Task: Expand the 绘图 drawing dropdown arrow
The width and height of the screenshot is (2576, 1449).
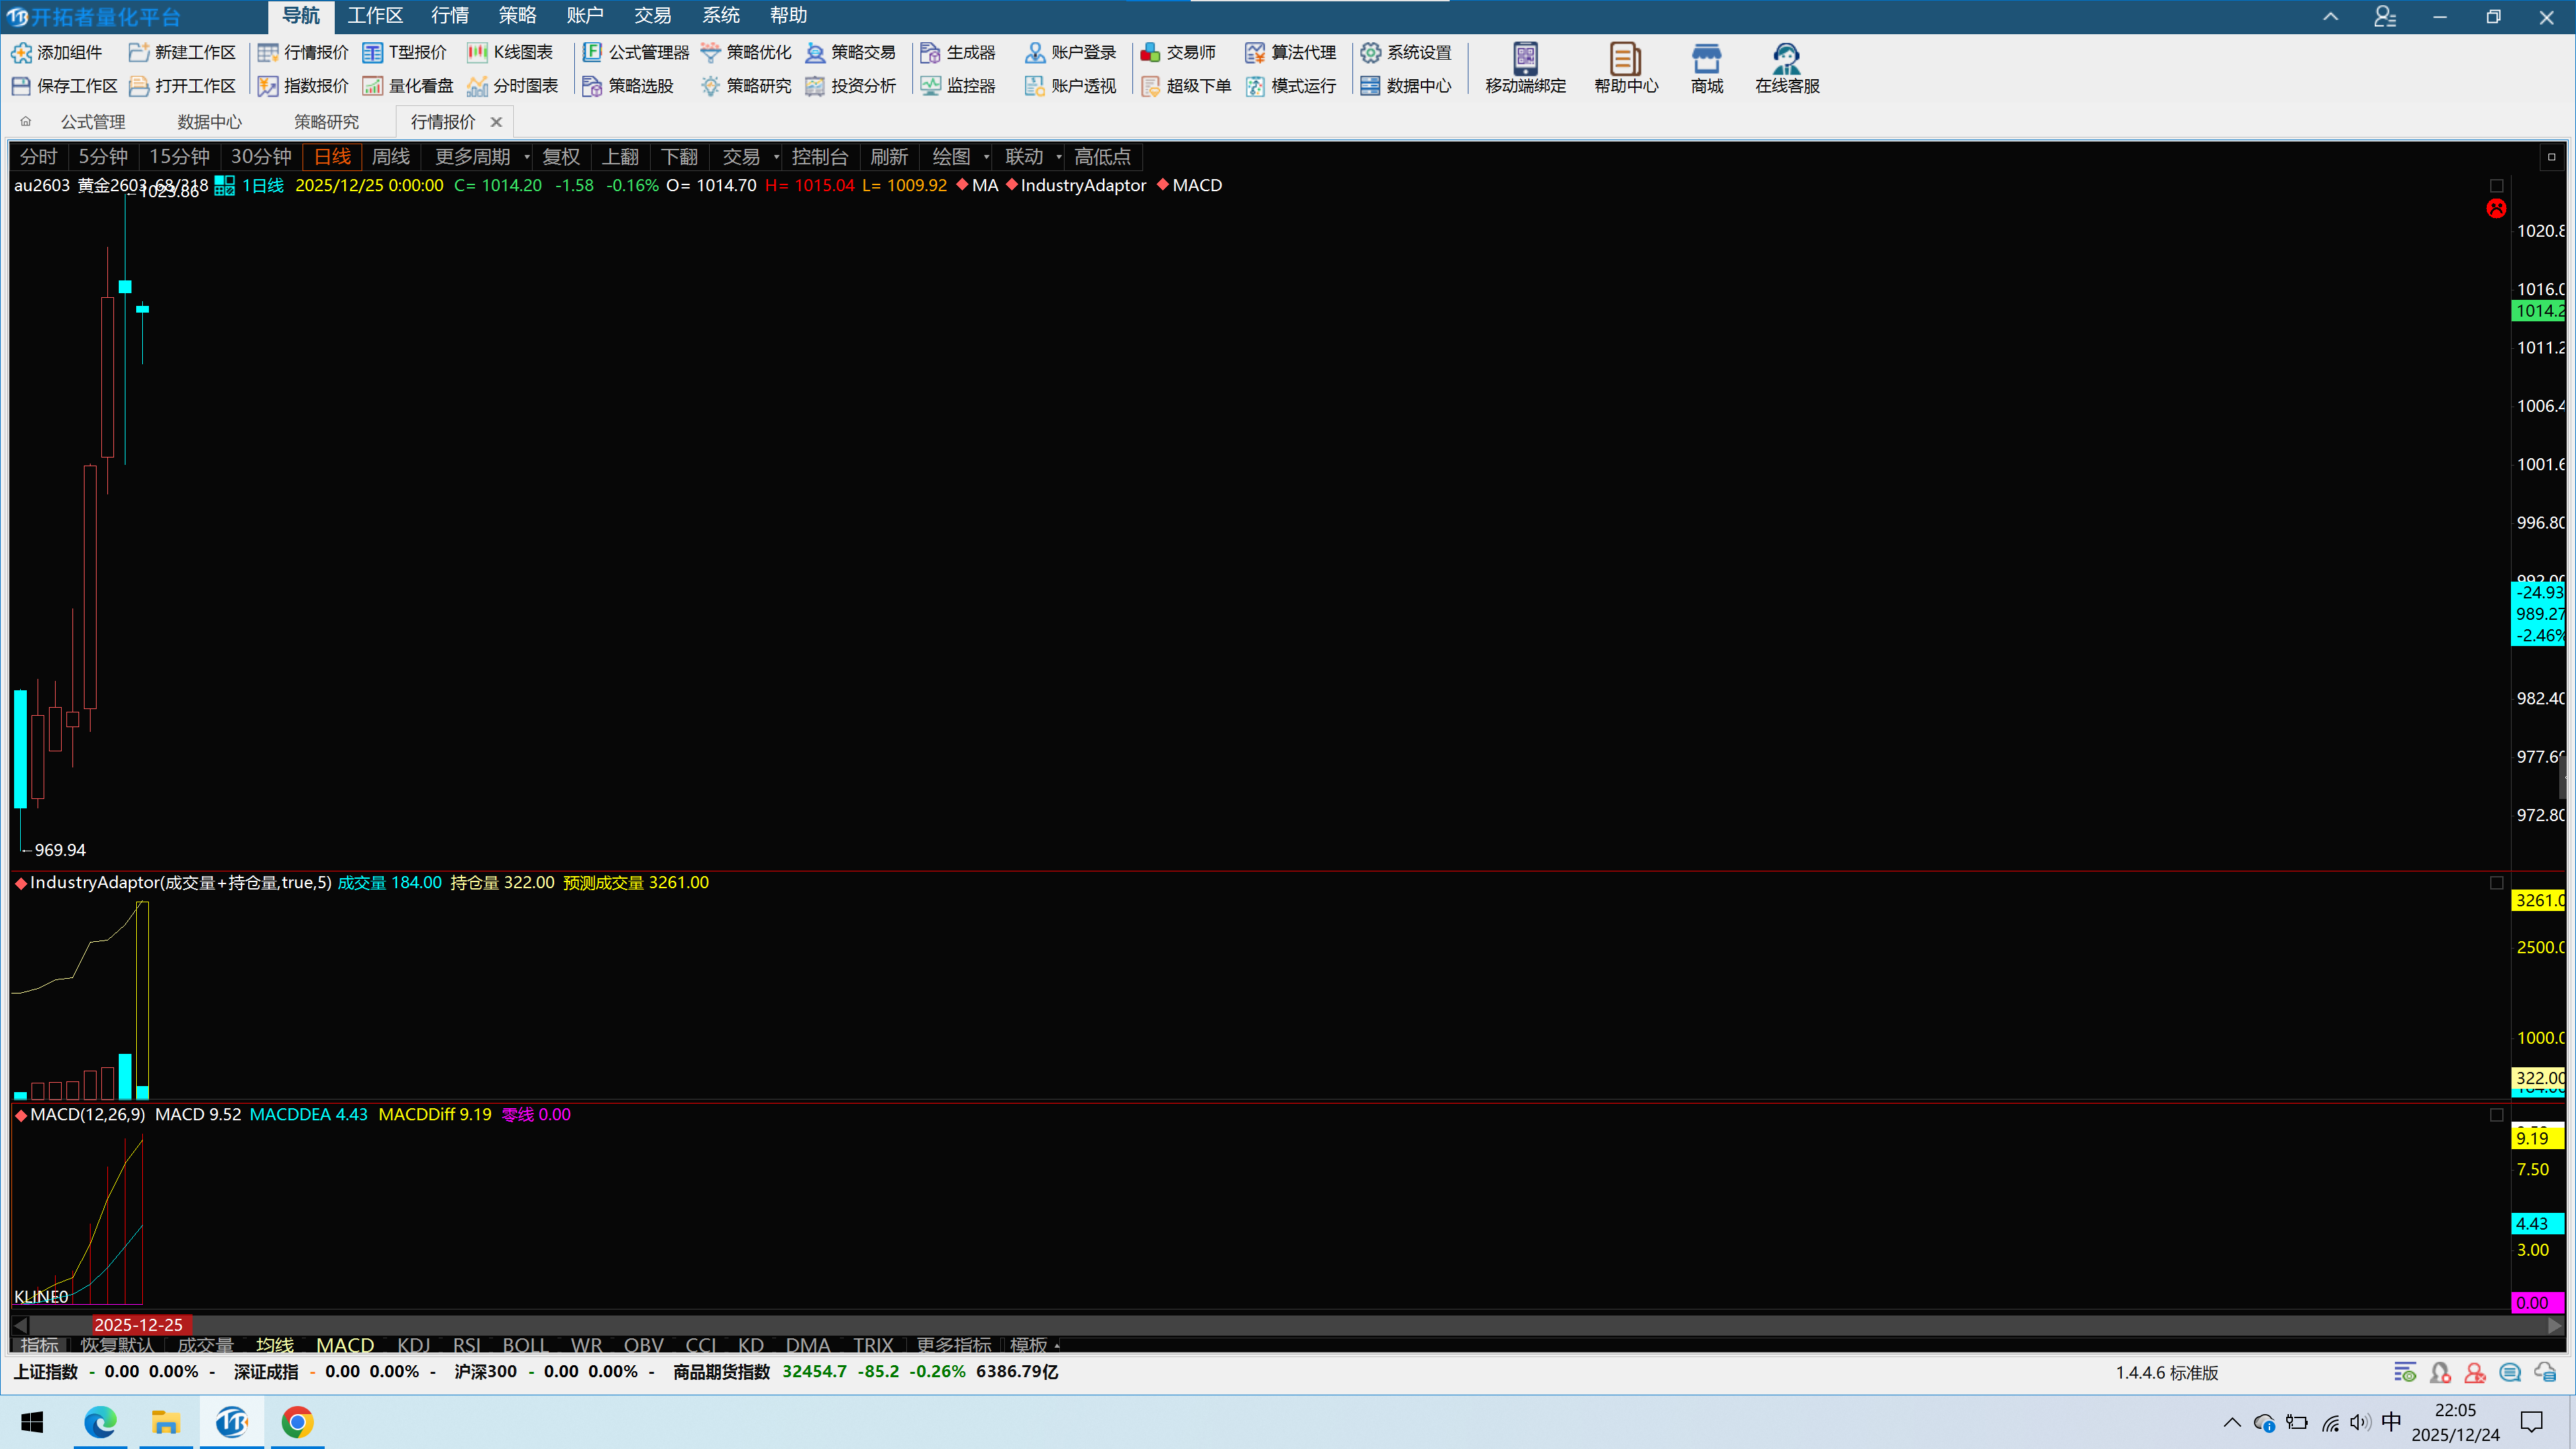Action: coord(986,157)
